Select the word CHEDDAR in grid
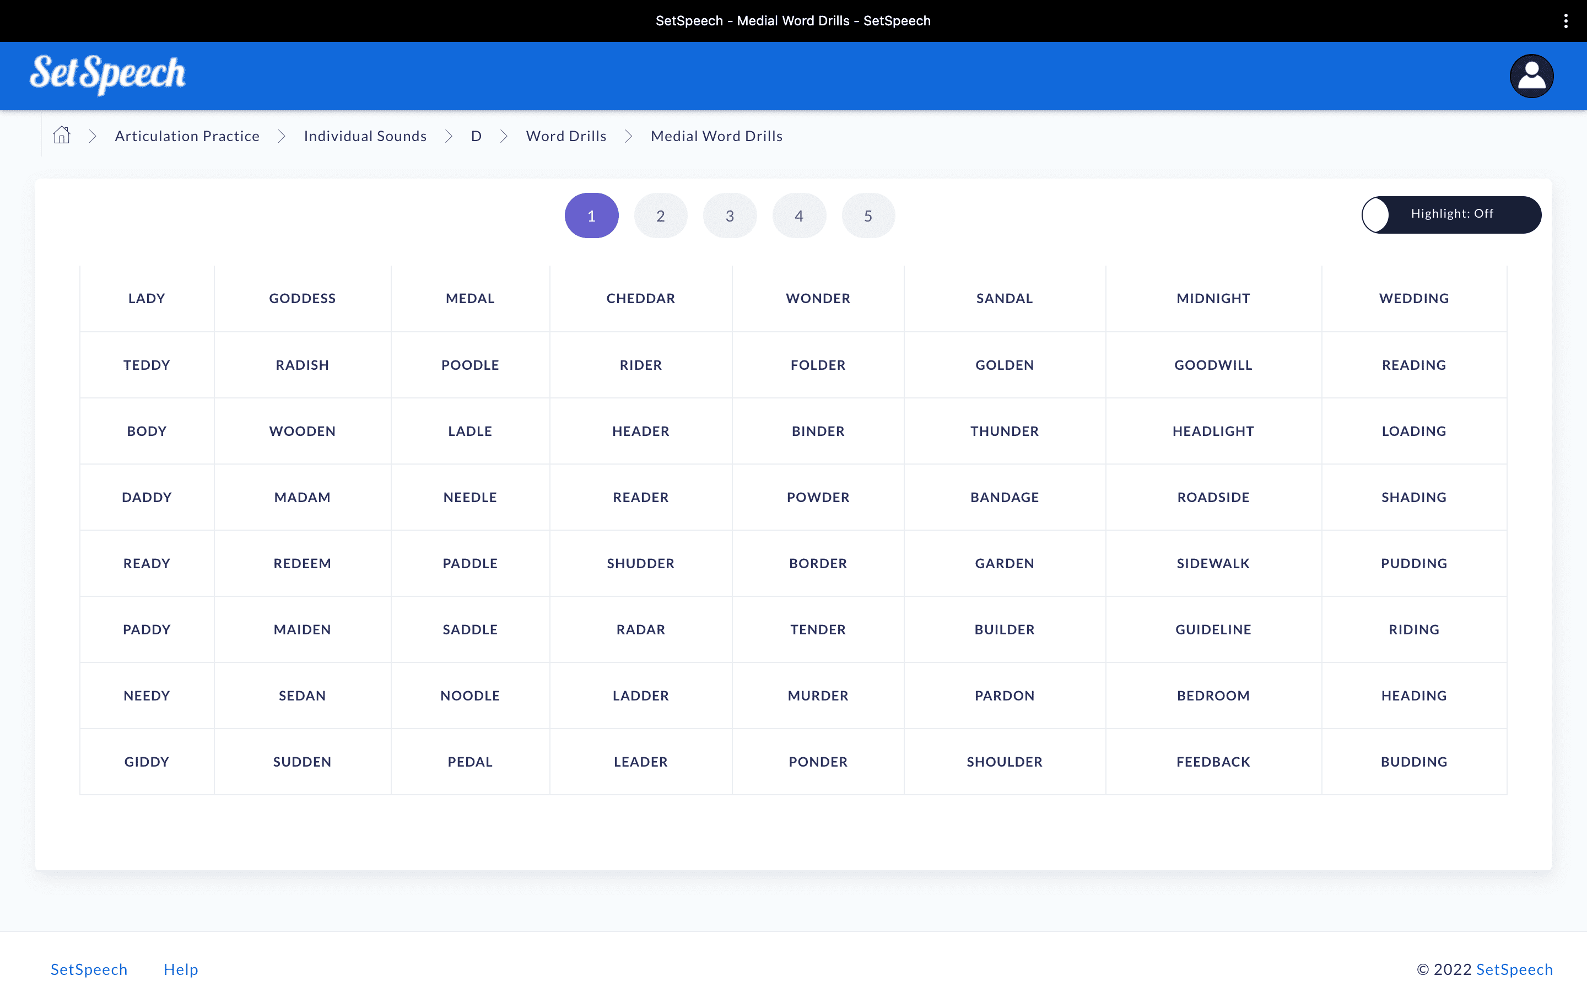1587x992 pixels. 640,299
